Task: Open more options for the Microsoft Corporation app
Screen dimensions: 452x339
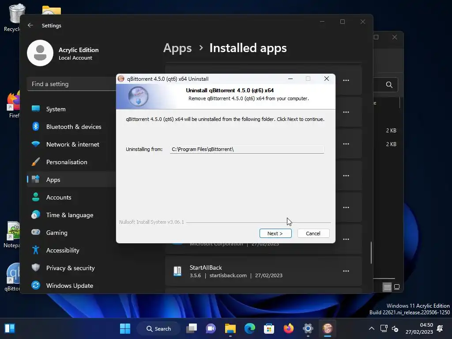Action: [346, 239]
